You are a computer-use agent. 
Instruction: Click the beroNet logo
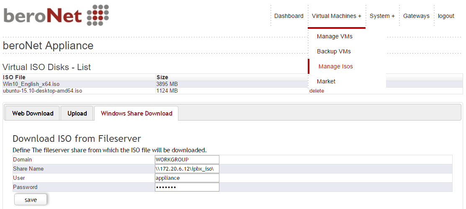56,15
